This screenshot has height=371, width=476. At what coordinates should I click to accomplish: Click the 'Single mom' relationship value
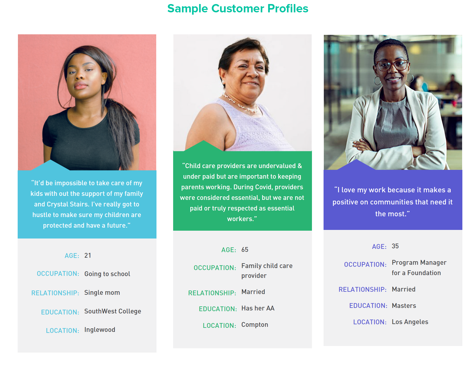tap(102, 293)
